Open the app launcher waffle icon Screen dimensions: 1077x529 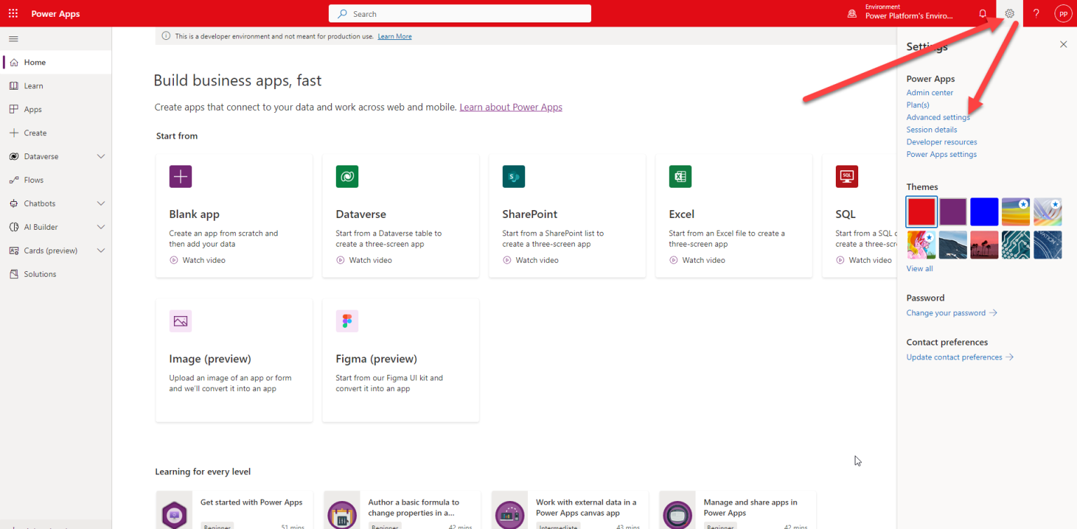tap(13, 13)
